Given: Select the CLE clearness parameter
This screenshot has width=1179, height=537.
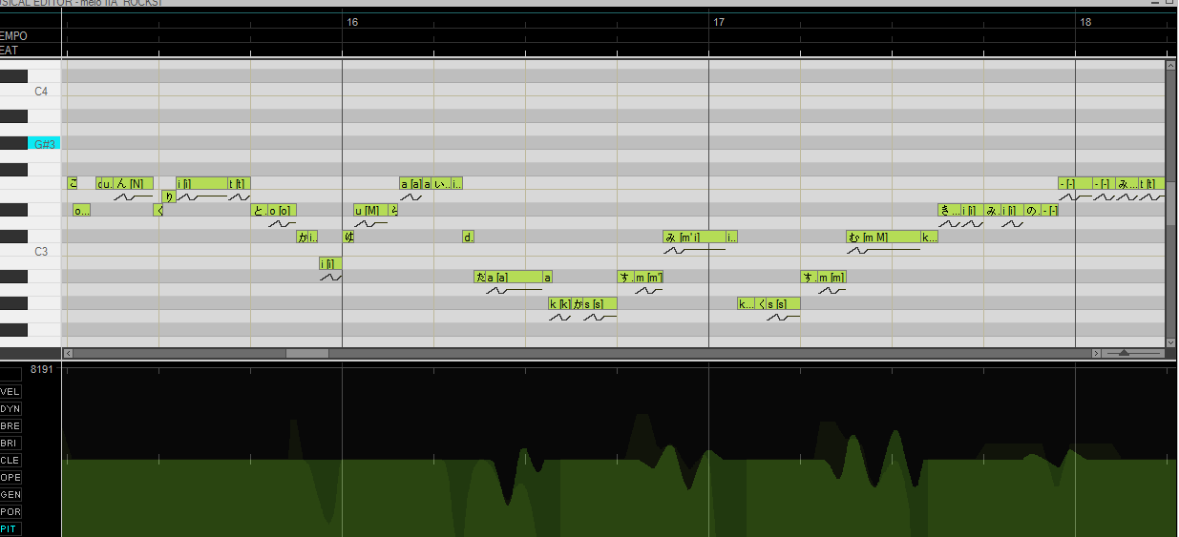Looking at the screenshot, I should coord(11,460).
